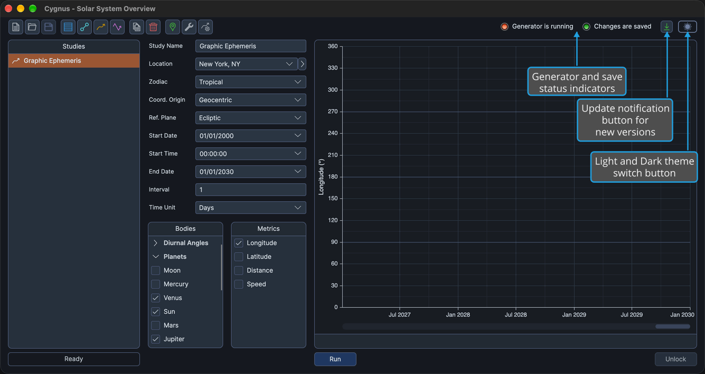Click into the Study Name field
The height and width of the screenshot is (374, 705).
tap(250, 46)
